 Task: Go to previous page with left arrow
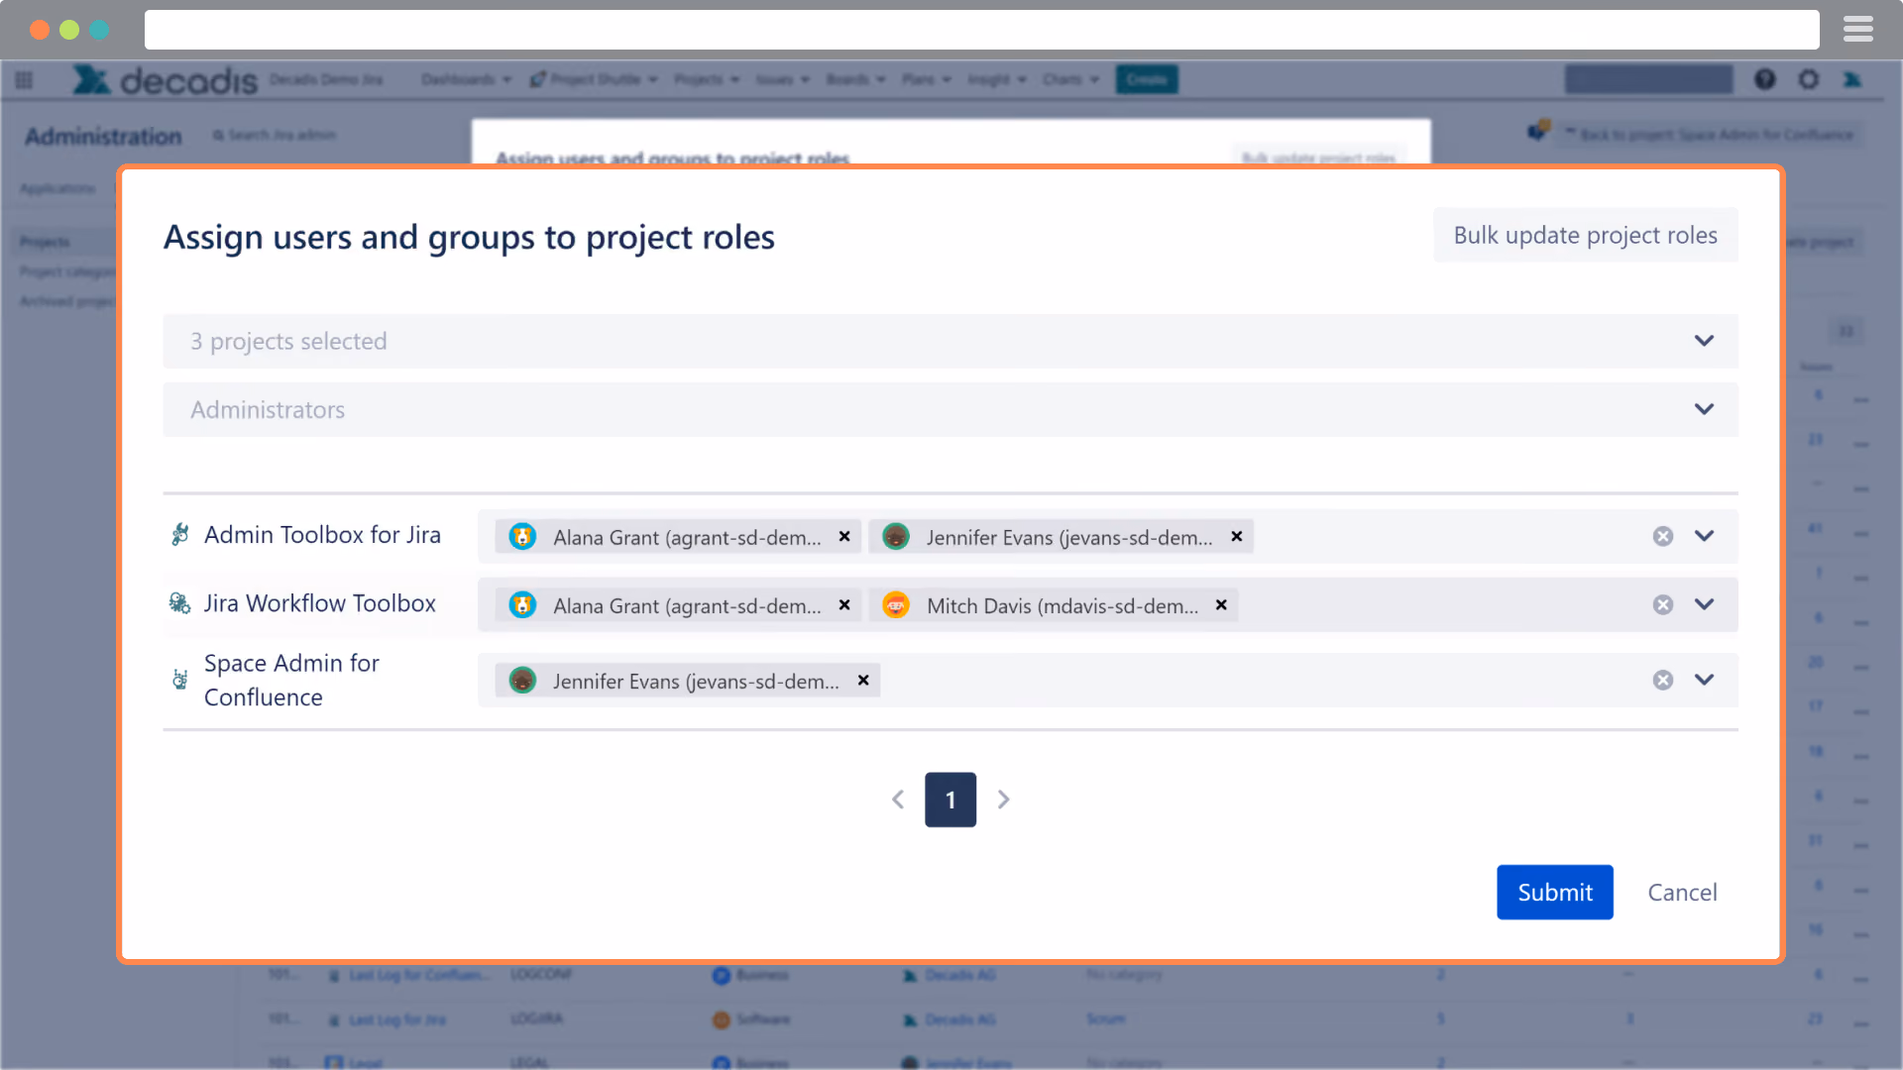coord(898,800)
